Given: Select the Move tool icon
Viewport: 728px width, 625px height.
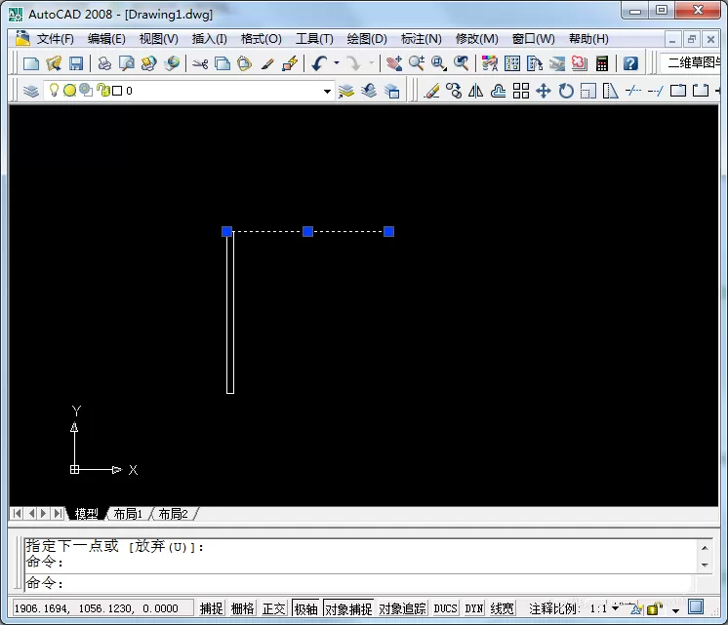Looking at the screenshot, I should [544, 91].
